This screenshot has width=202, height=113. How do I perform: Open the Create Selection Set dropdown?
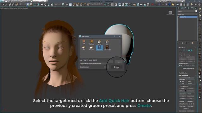pos(96,4)
